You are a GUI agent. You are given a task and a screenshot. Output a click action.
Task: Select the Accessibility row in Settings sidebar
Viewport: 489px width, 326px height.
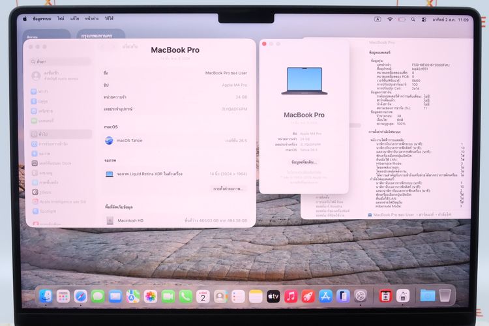[60, 144]
